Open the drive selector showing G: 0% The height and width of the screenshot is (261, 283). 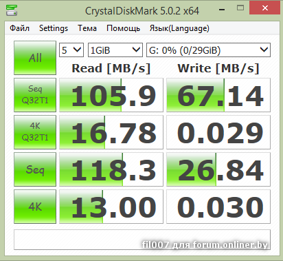coord(208,50)
